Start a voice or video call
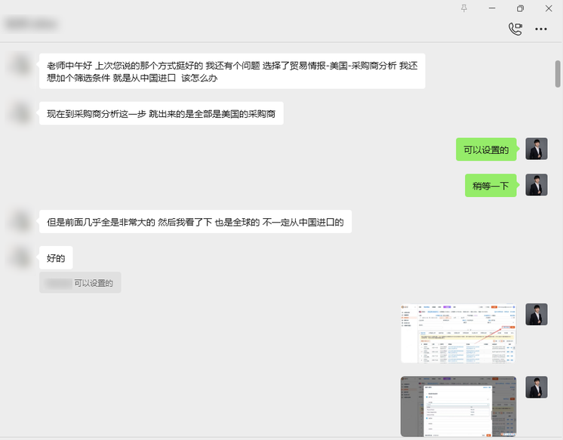The height and width of the screenshot is (440, 563). pyautogui.click(x=515, y=29)
